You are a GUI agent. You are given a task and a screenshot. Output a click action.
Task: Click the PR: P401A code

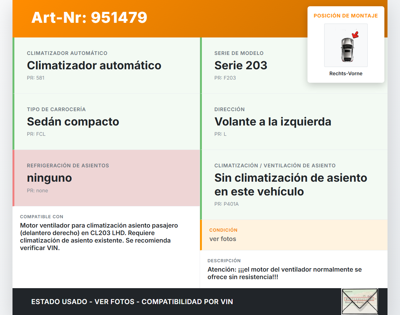point(226,204)
